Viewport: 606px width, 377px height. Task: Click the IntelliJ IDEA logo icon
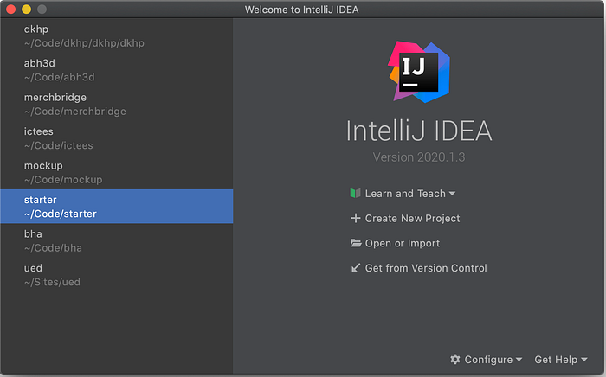[x=419, y=72]
